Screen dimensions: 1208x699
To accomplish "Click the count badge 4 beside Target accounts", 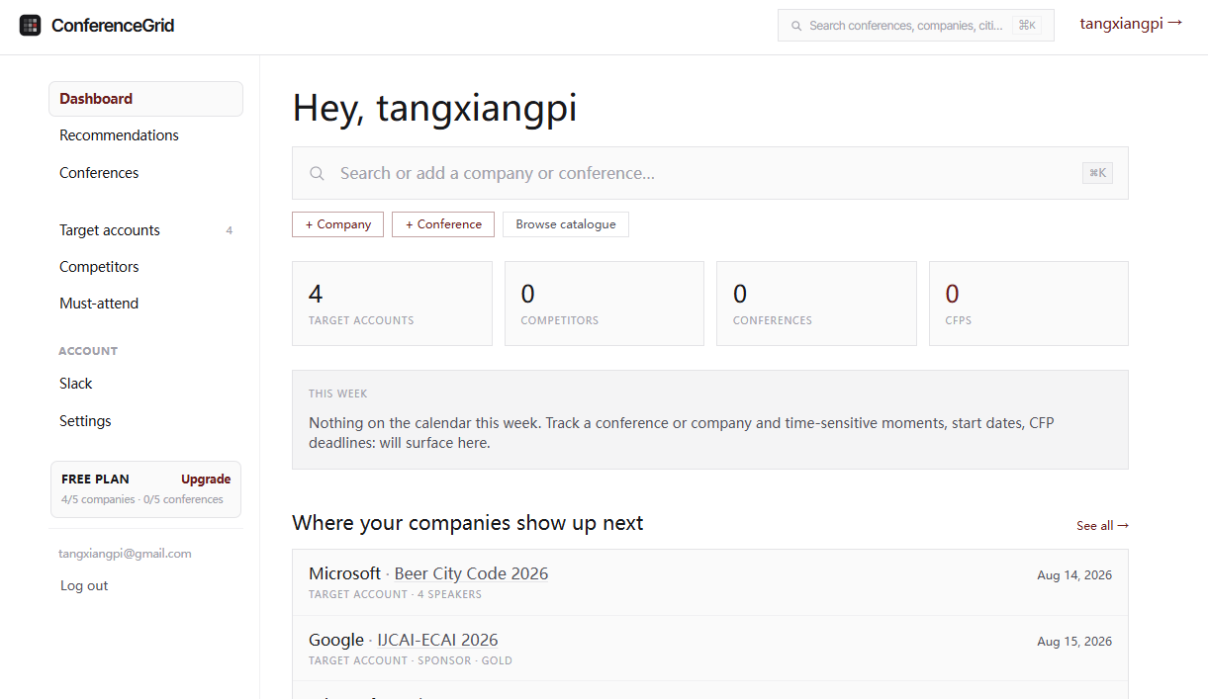I will coord(230,230).
